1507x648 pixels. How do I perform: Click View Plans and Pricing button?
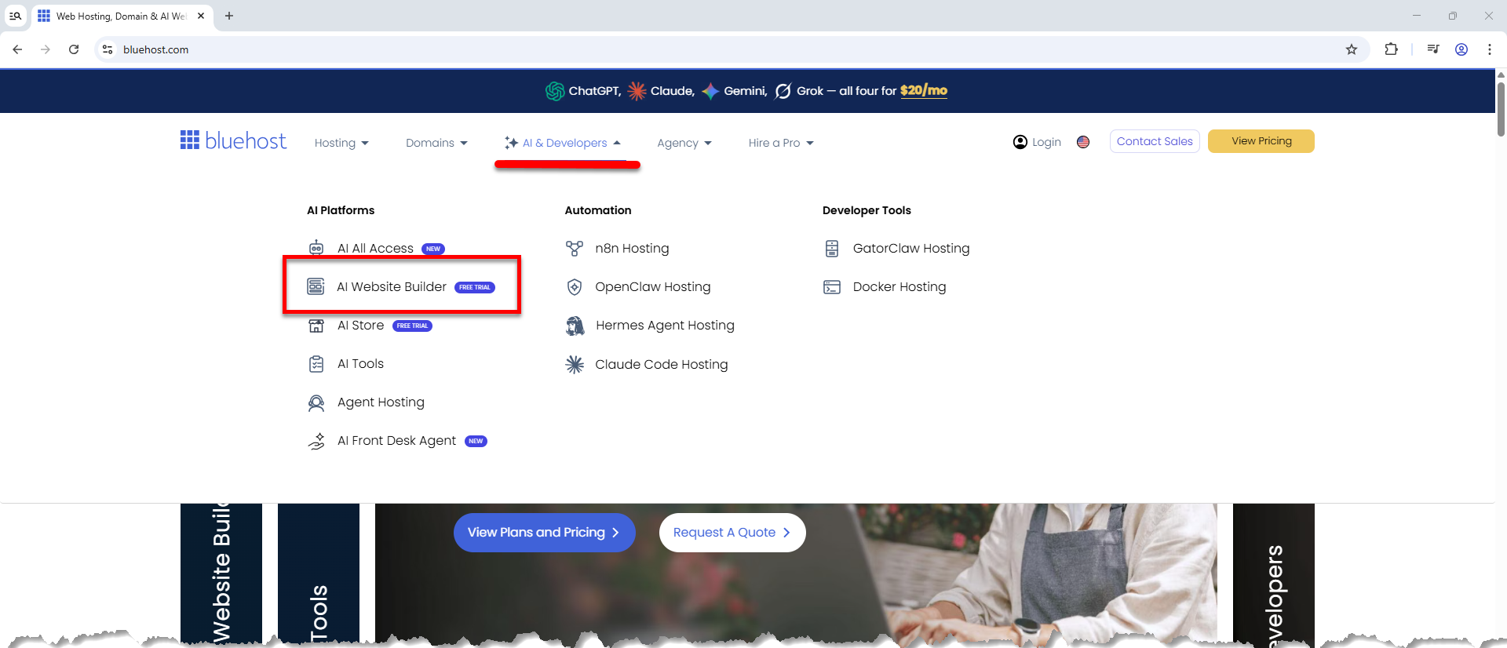(x=544, y=533)
